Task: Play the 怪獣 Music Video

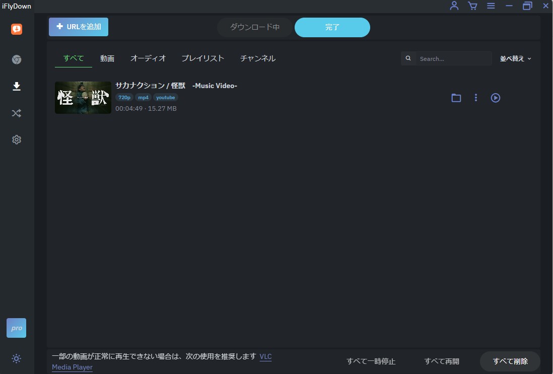Action: tap(496, 98)
